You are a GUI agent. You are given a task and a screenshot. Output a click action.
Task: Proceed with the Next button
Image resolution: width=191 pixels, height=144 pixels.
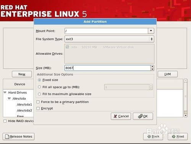click(x=178, y=137)
